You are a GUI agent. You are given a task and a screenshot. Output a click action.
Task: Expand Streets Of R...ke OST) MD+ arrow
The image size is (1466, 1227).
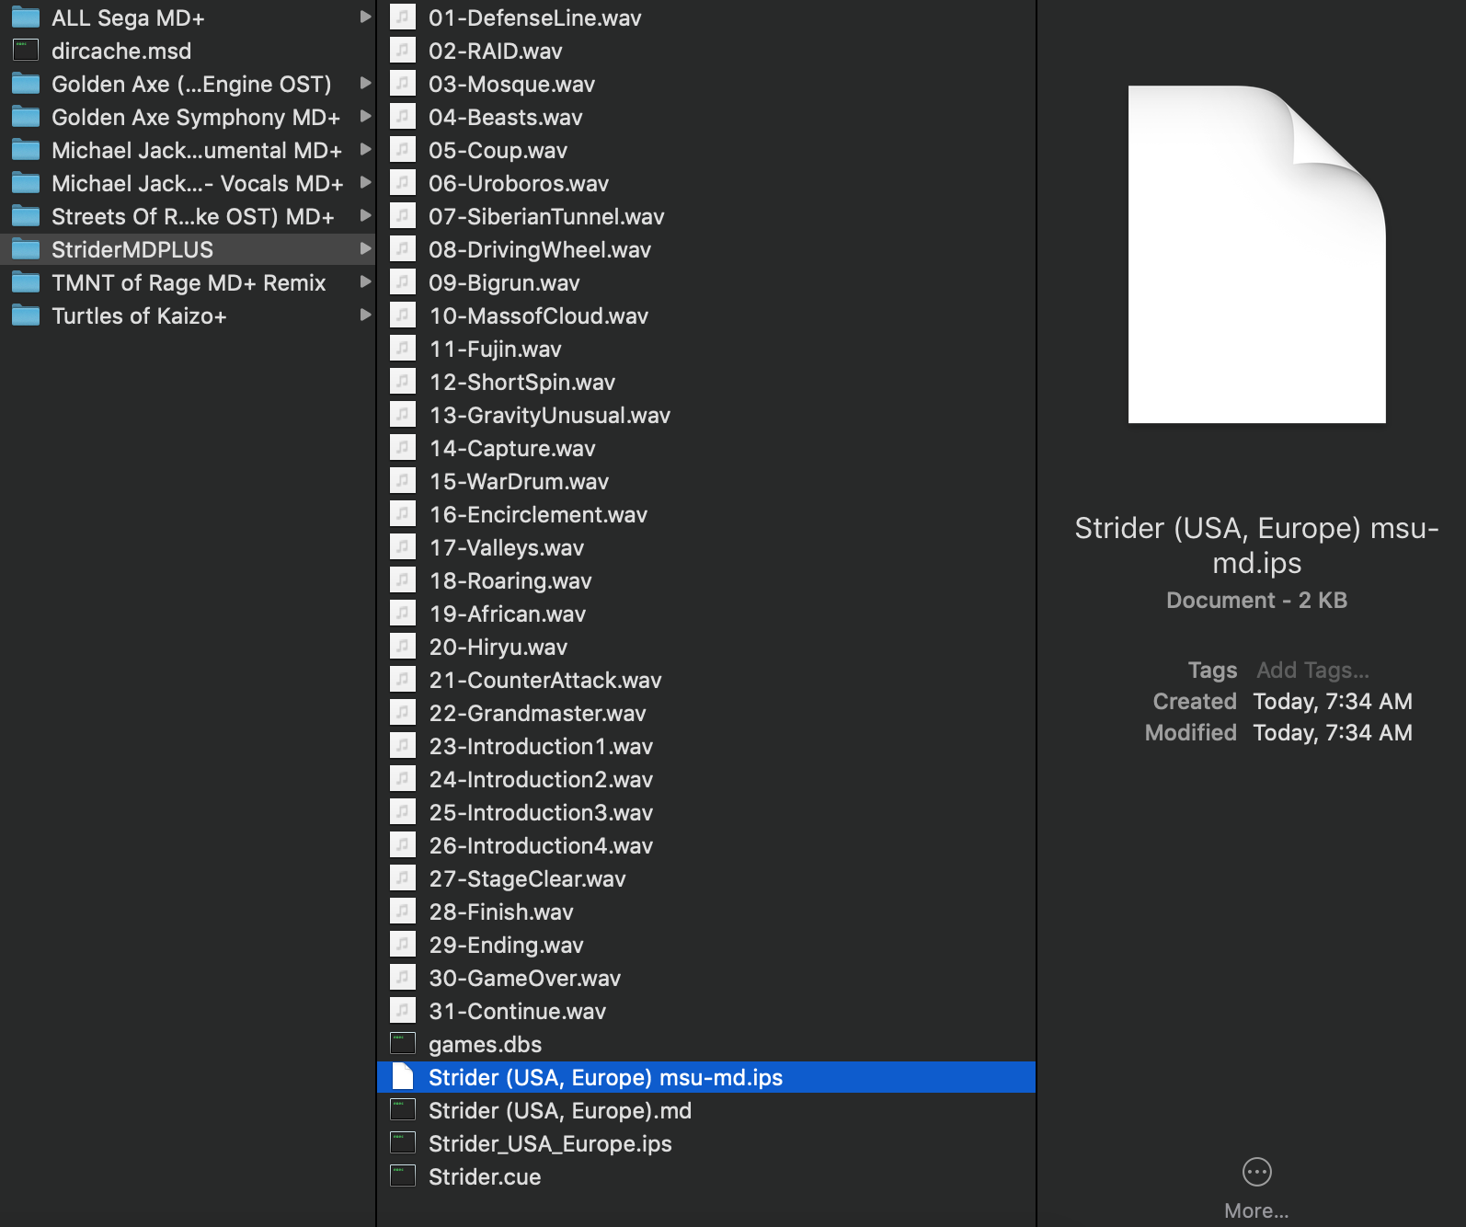click(365, 215)
